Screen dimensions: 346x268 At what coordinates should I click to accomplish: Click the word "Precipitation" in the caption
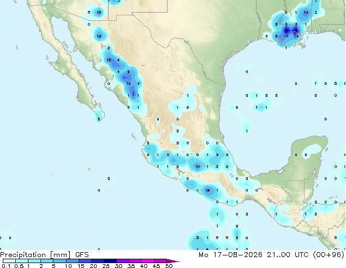23,255
